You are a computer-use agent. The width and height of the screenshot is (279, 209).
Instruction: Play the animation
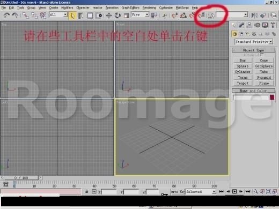click(x=234, y=191)
